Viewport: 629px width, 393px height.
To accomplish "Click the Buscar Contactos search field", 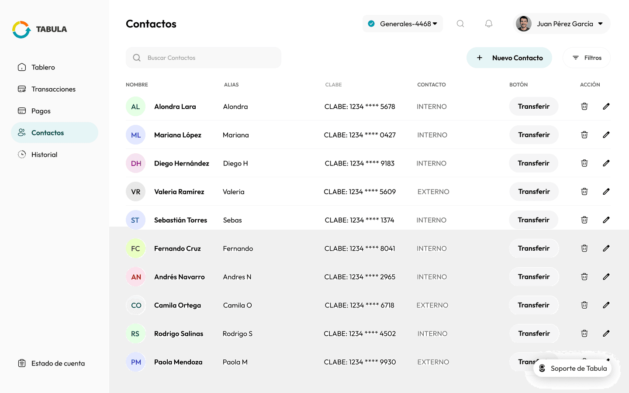I will (x=203, y=57).
